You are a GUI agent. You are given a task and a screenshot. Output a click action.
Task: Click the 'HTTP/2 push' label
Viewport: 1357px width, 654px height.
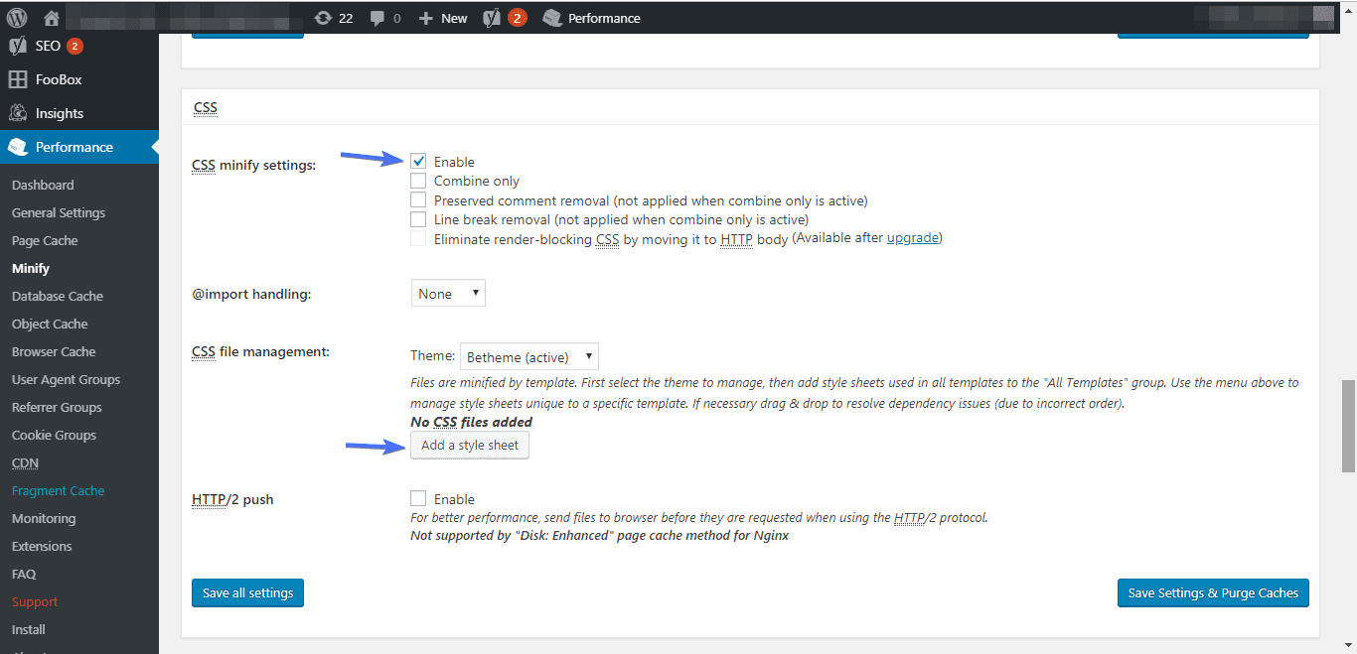[x=232, y=499]
